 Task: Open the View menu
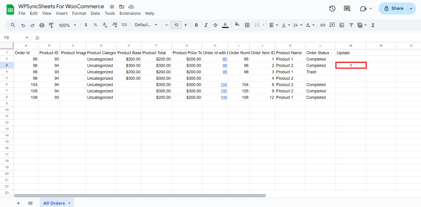point(47,14)
